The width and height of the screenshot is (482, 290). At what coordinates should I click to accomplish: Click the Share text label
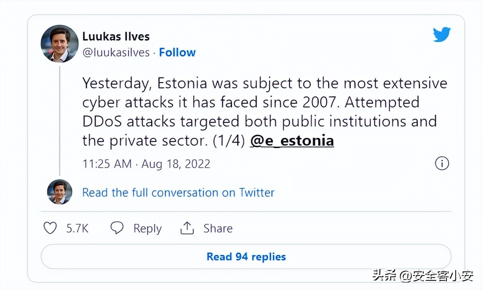click(218, 228)
